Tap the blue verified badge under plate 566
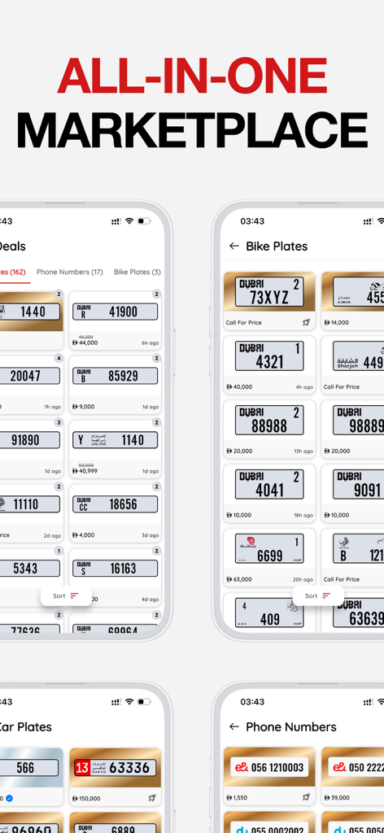This screenshot has height=833, width=384. [9, 798]
